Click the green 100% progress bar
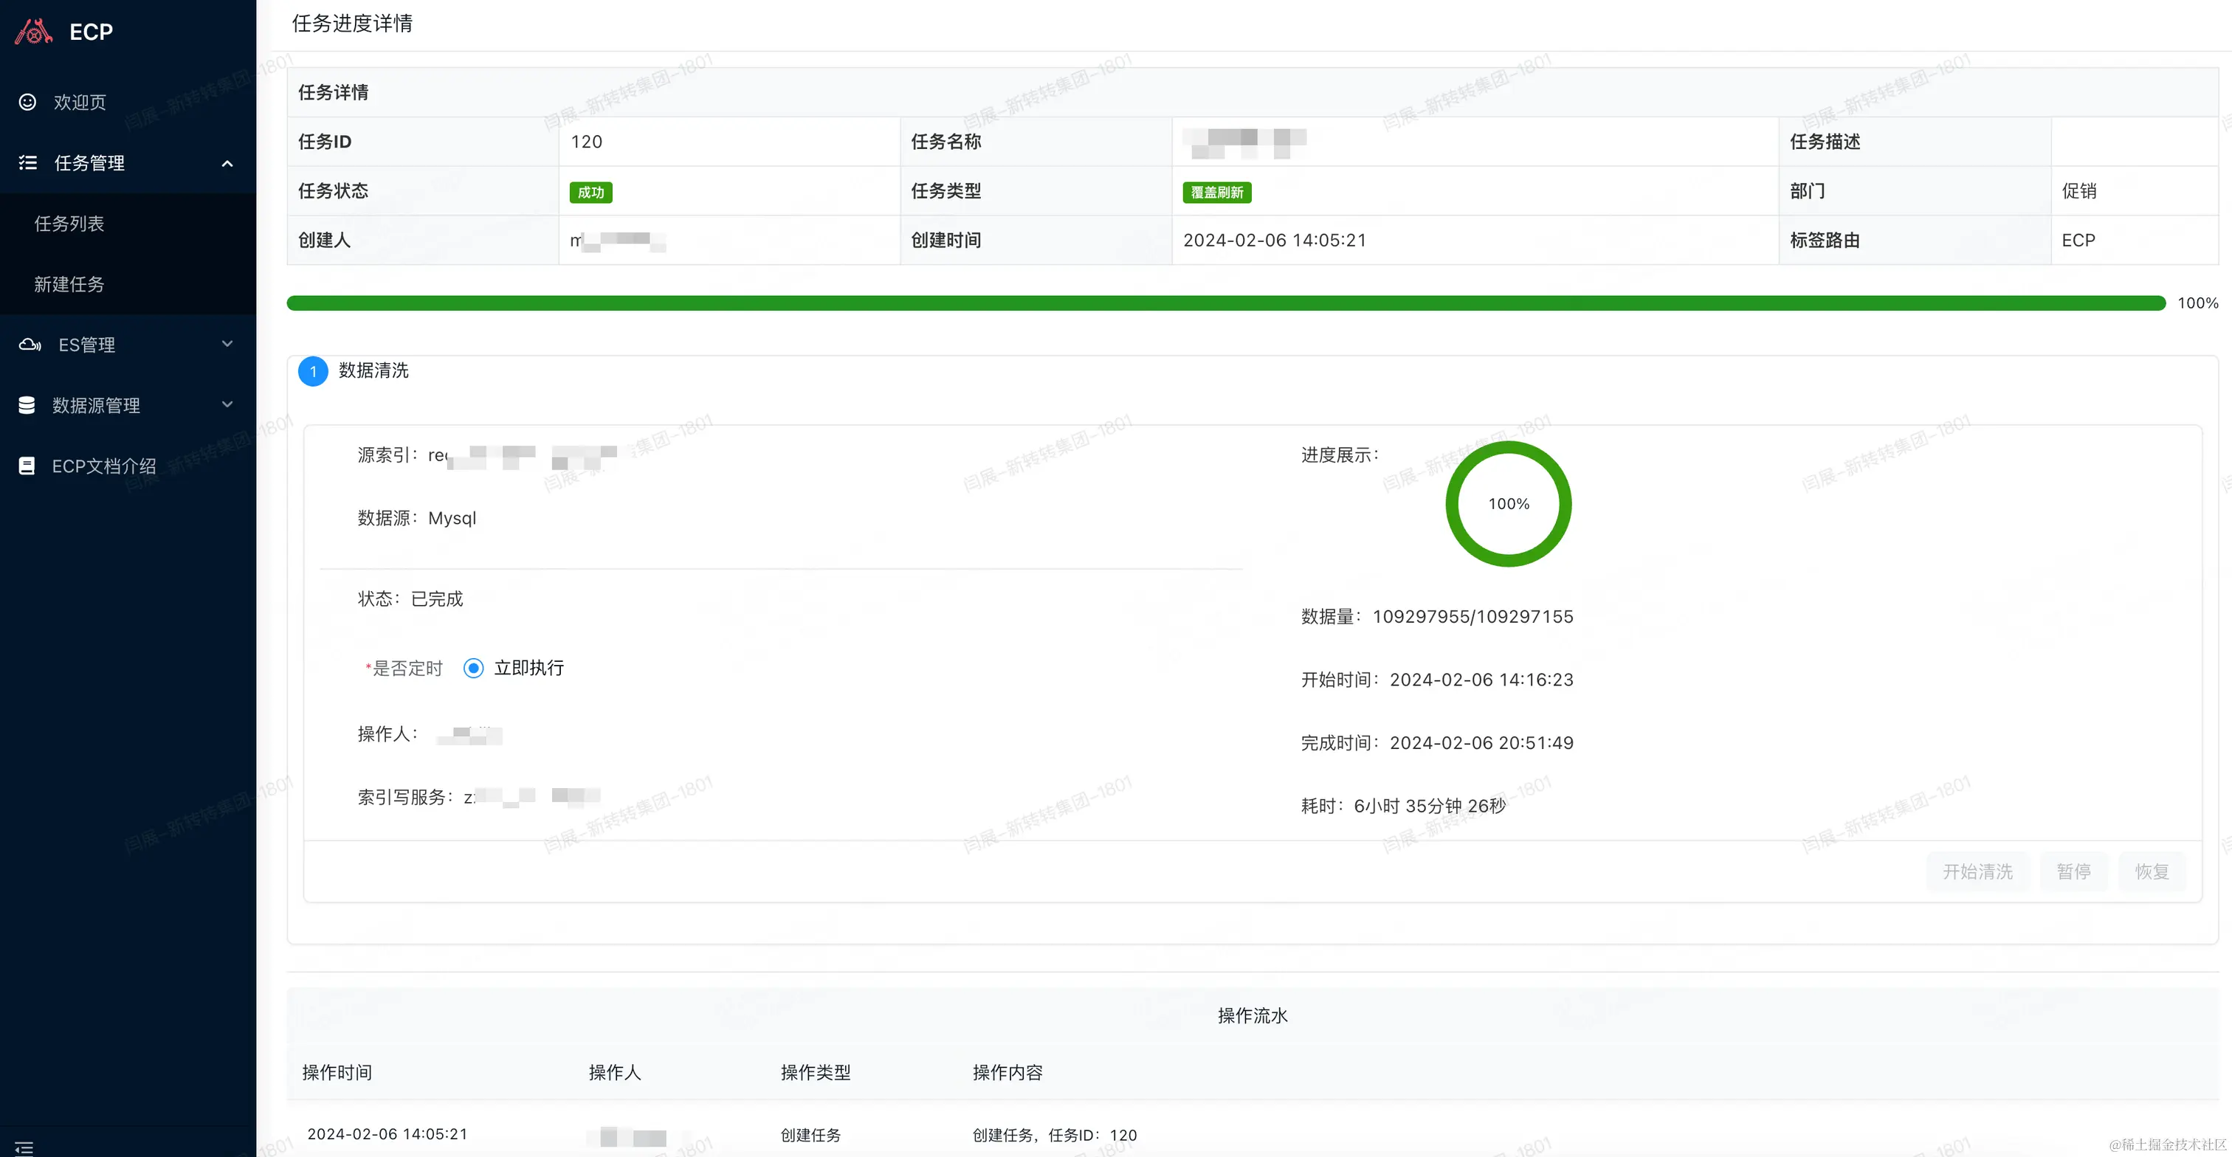The height and width of the screenshot is (1157, 2232). [x=1225, y=303]
